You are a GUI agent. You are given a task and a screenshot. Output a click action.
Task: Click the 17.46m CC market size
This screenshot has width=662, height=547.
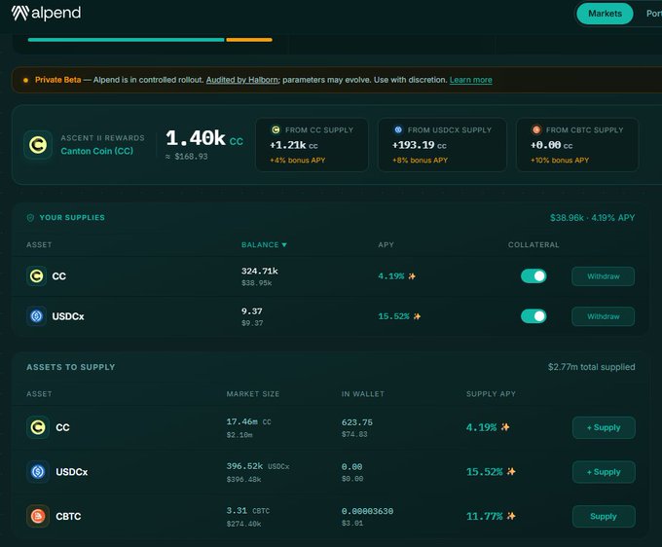(248, 421)
